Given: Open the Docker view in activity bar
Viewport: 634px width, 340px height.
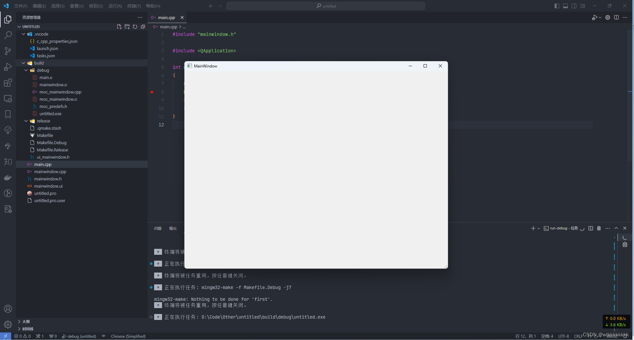Looking at the screenshot, I should click(x=8, y=178).
